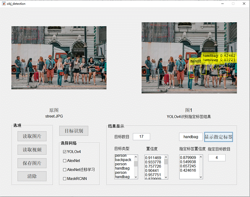The height and width of the screenshot is (197, 250).
Task: Click the 保存图片 button
Action: point(32,163)
